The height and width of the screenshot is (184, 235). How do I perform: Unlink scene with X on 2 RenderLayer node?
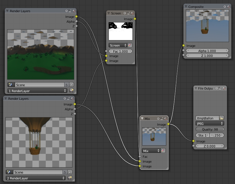click(x=70, y=172)
